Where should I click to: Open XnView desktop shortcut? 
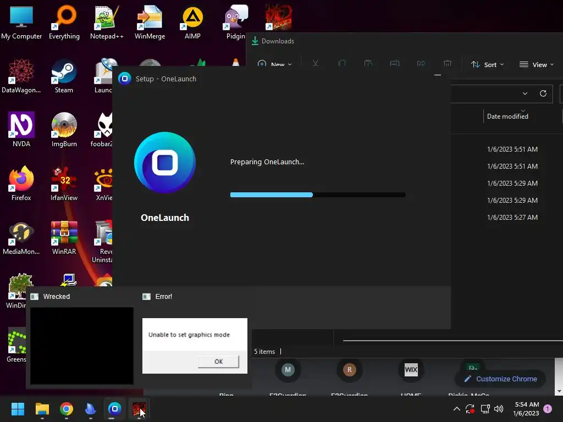point(104,184)
